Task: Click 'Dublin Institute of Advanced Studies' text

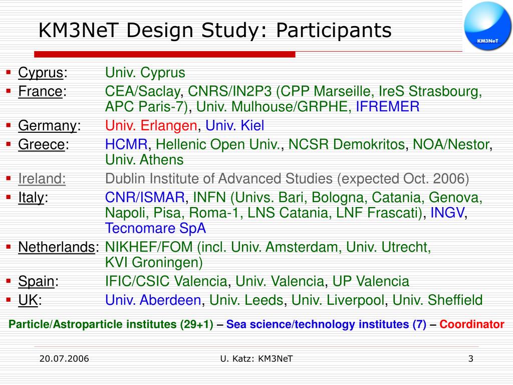Action: [219, 179]
